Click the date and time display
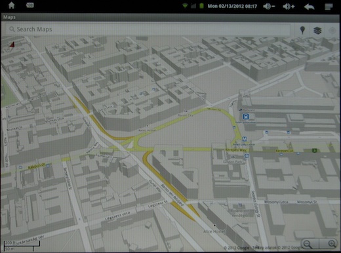The width and height of the screenshot is (341, 253). [232, 6]
